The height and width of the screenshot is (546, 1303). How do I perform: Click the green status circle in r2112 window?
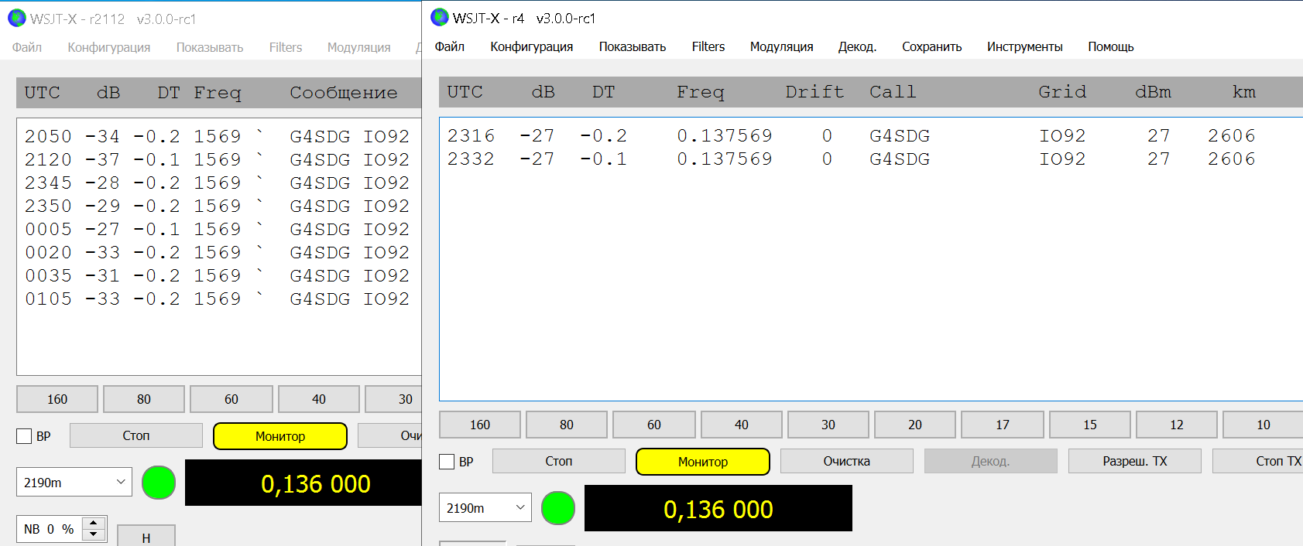pos(159,483)
